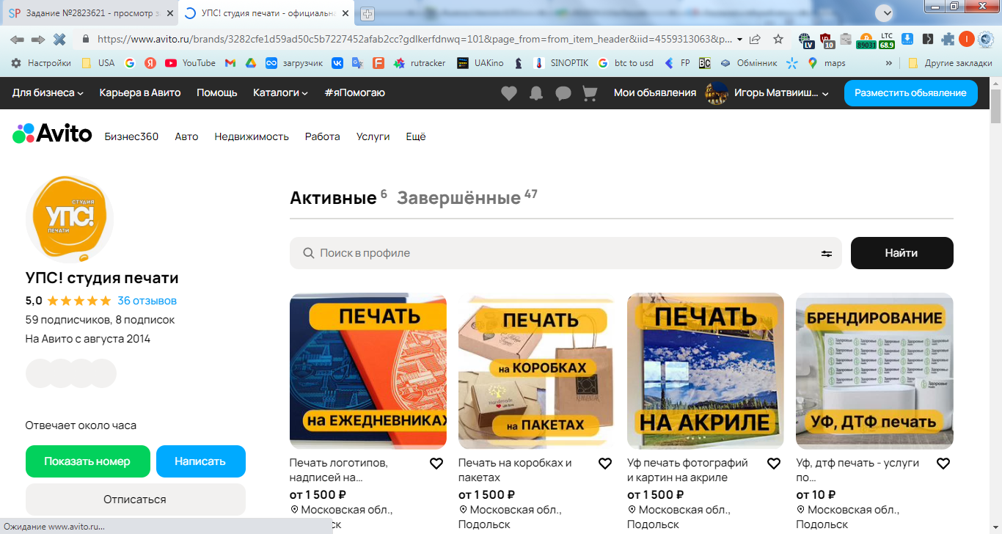Click the Avito logo
1002x534 pixels.
[x=52, y=133]
